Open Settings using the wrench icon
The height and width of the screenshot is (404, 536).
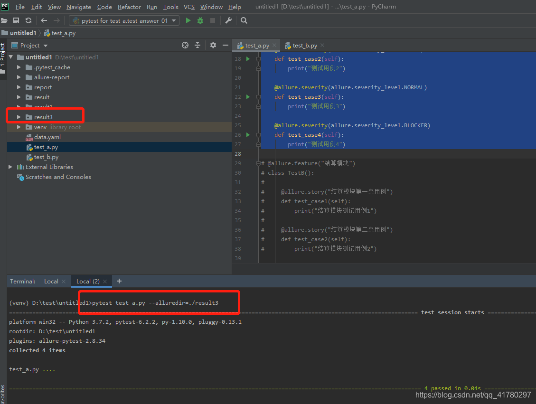[228, 20]
